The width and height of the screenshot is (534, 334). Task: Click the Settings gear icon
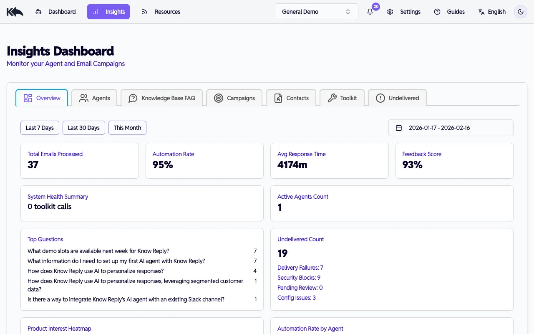click(390, 12)
